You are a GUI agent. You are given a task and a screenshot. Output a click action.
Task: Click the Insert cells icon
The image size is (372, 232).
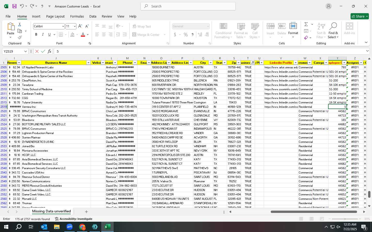270,27
